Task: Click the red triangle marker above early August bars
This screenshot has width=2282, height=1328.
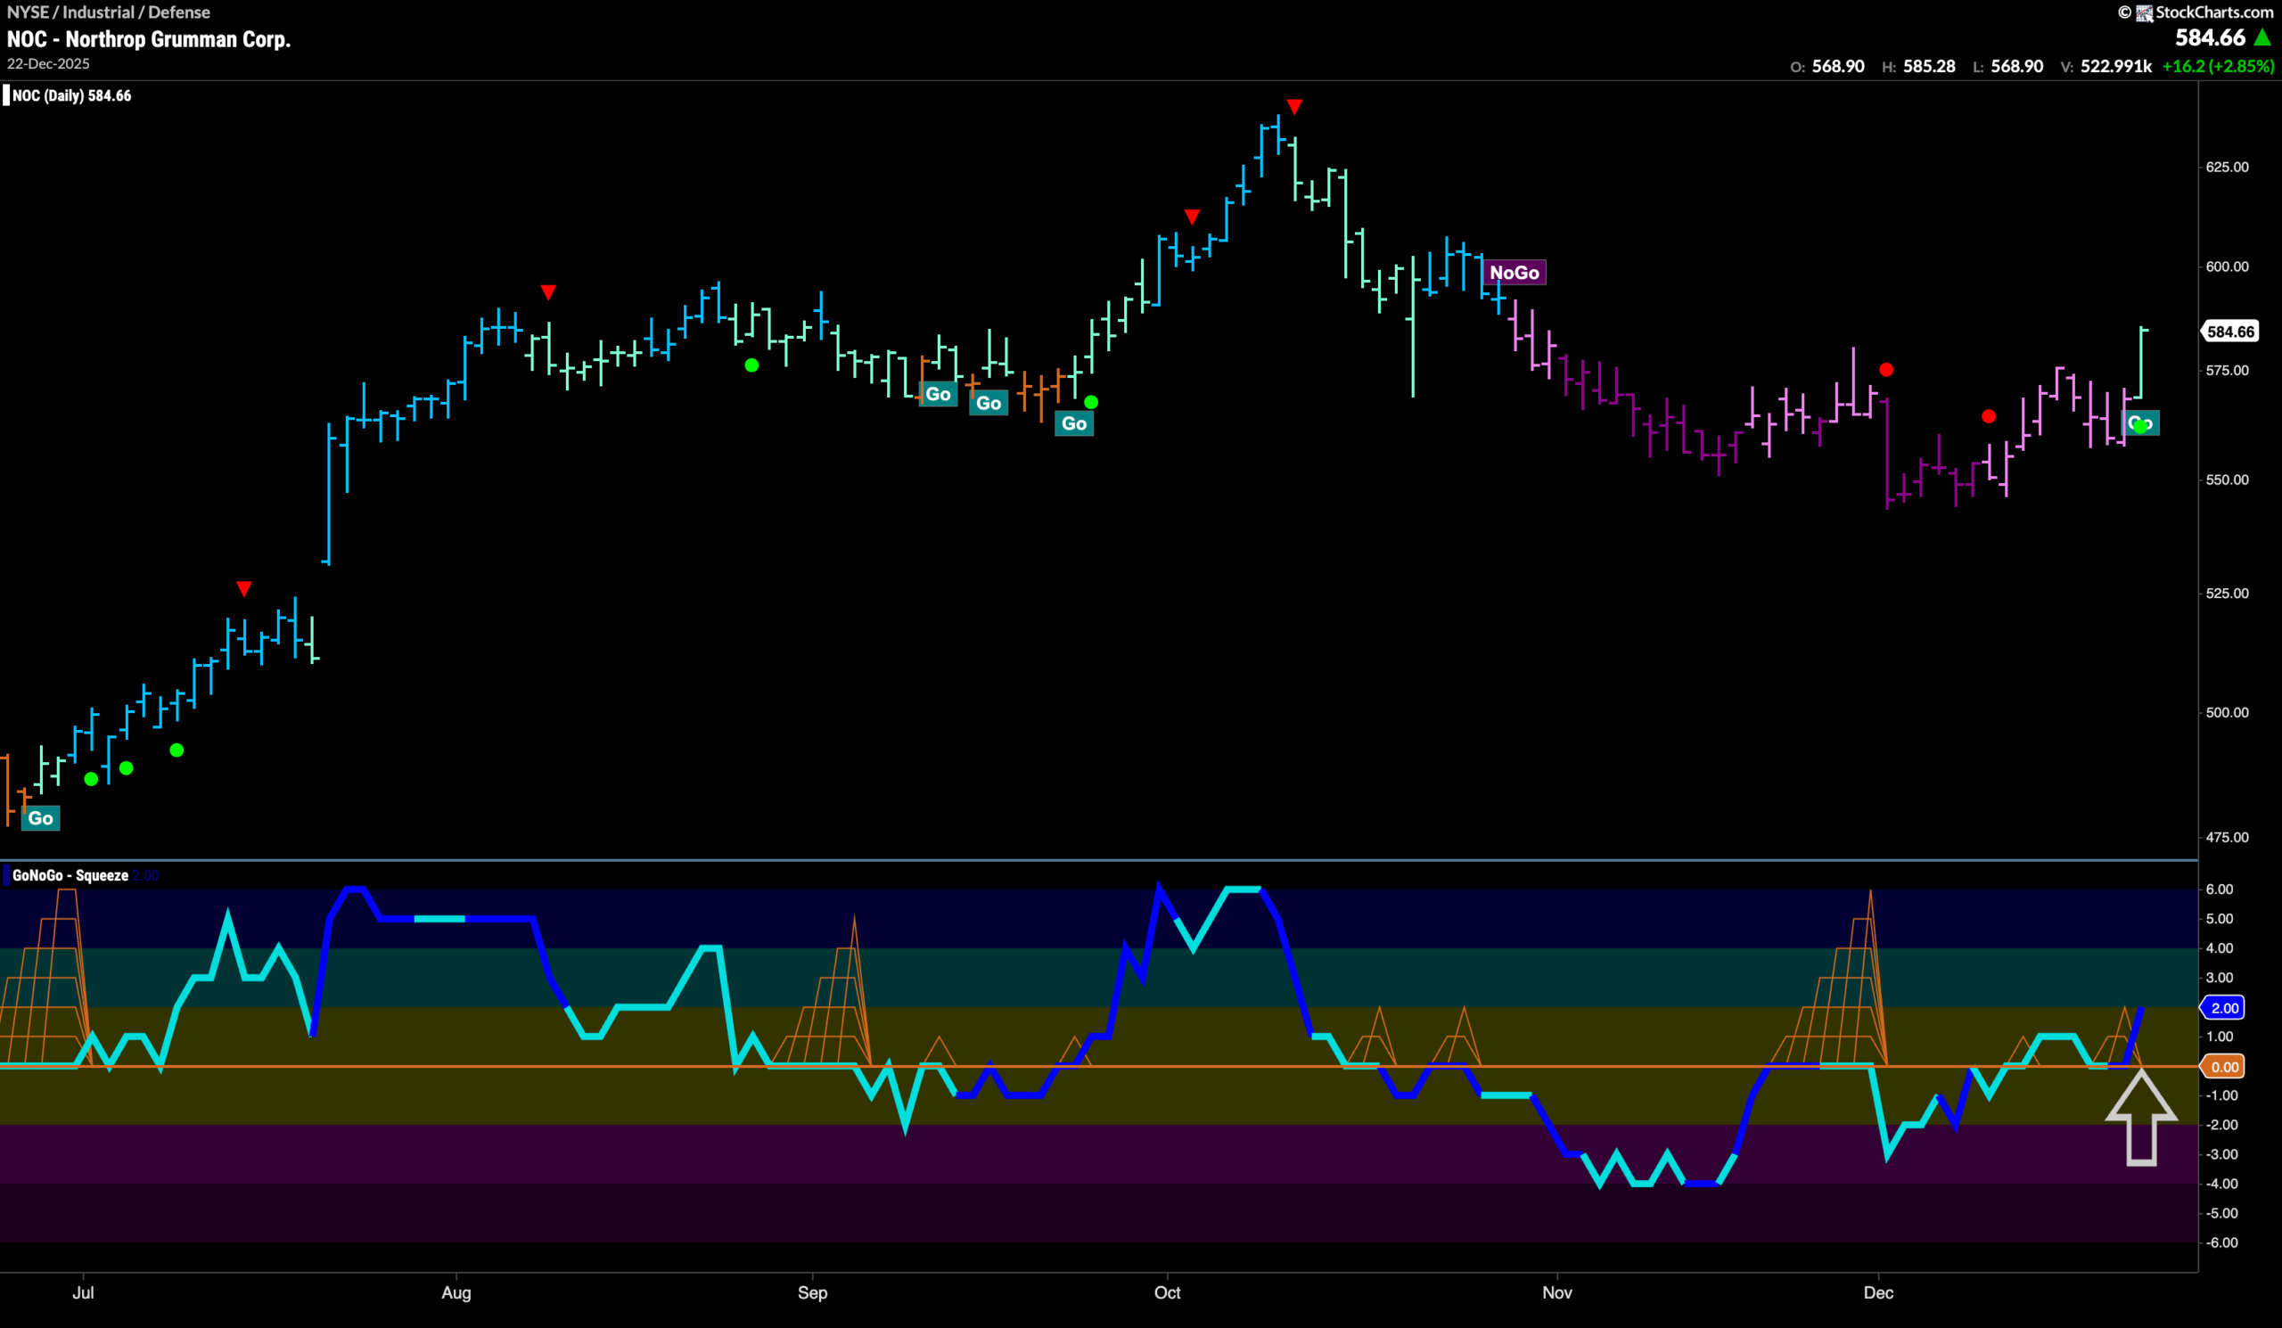Action: (x=548, y=291)
